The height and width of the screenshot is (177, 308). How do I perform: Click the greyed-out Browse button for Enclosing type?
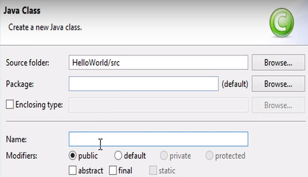[278, 105]
